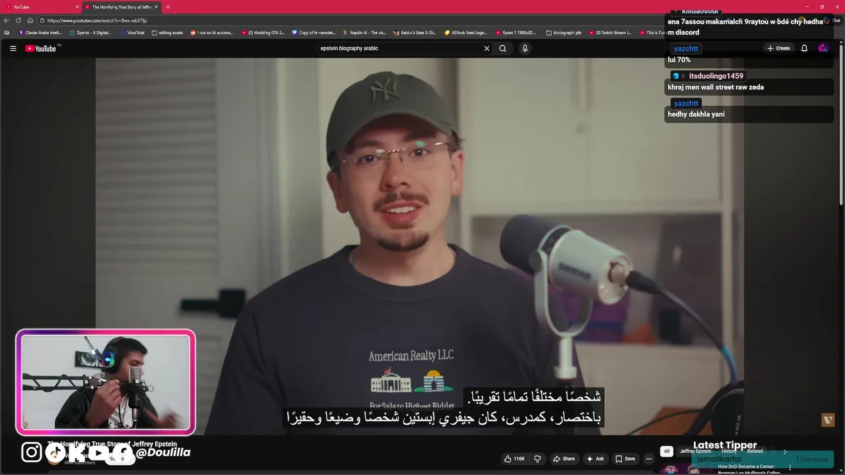Image resolution: width=845 pixels, height=475 pixels.
Task: Open Napkin AI bookmark
Action: tap(364, 32)
